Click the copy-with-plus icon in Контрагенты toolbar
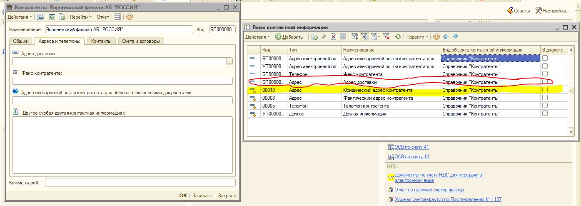The width and height of the screenshot is (581, 206). click(x=62, y=17)
